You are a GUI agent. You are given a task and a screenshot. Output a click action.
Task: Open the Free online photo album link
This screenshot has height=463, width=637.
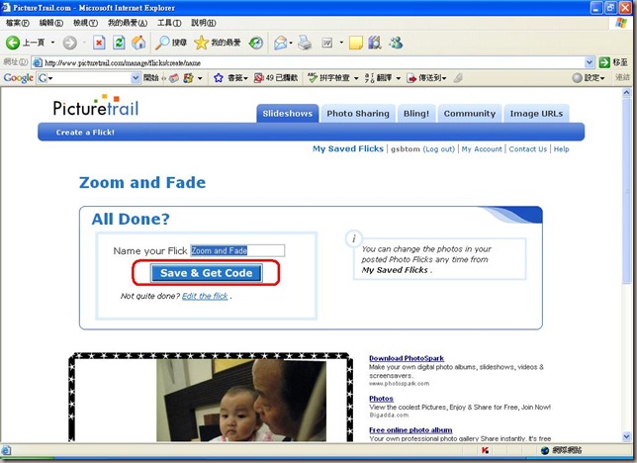(410, 429)
